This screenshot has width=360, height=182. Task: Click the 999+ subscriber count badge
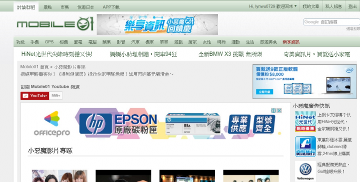click(x=56, y=96)
